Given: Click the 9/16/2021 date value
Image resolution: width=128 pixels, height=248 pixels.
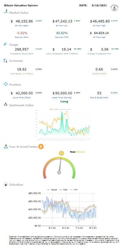Looking at the screenshot, I should 99,5.
